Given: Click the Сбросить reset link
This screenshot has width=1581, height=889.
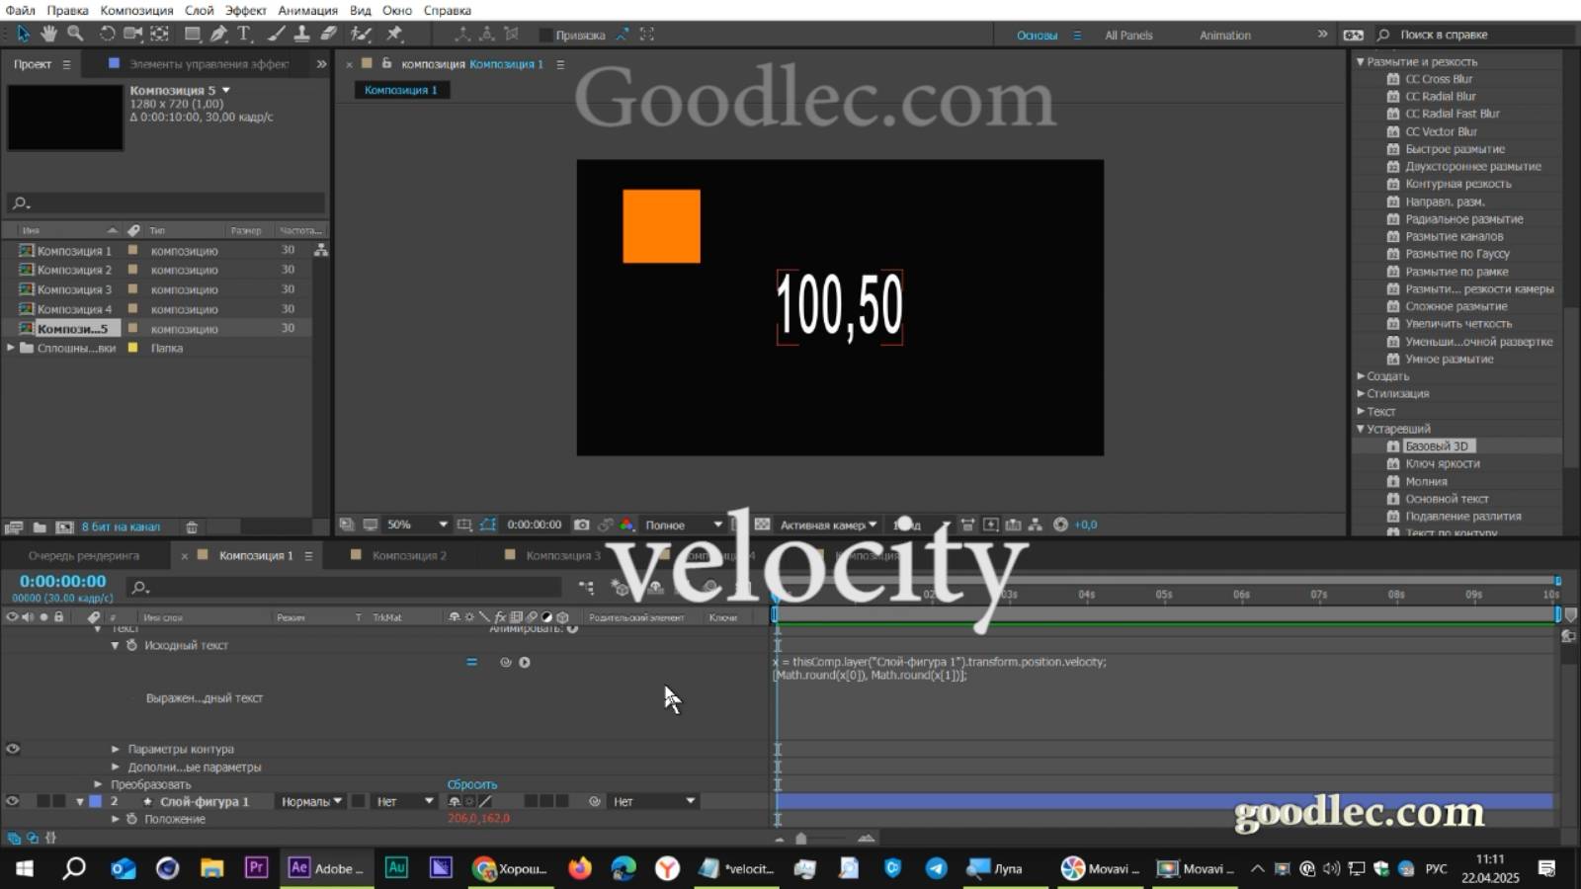Looking at the screenshot, I should pyautogui.click(x=472, y=783).
